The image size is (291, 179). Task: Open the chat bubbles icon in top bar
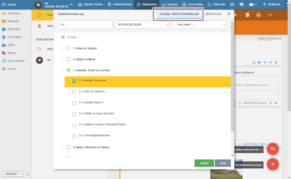click(242, 5)
